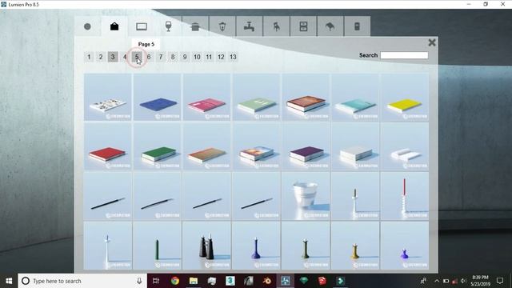Select the gold candlestick model

click(355, 246)
